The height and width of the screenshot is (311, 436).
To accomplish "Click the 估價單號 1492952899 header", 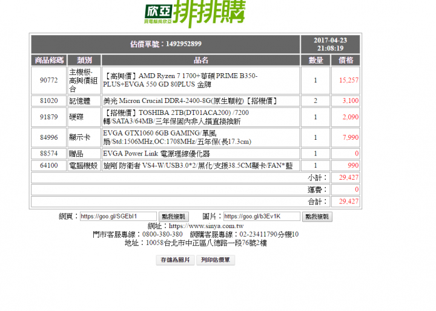I will (166, 44).
